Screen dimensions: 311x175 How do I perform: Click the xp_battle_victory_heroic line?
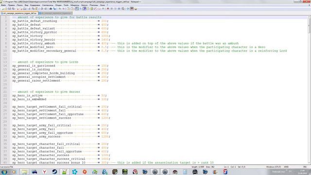point(61,40)
